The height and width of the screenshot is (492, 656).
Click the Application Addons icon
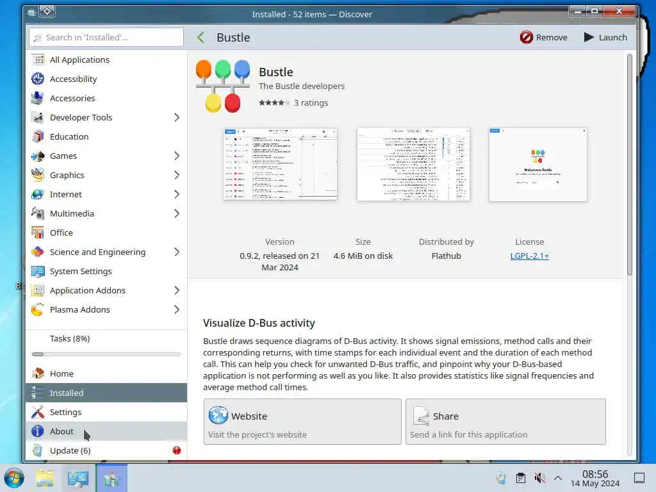(x=38, y=291)
